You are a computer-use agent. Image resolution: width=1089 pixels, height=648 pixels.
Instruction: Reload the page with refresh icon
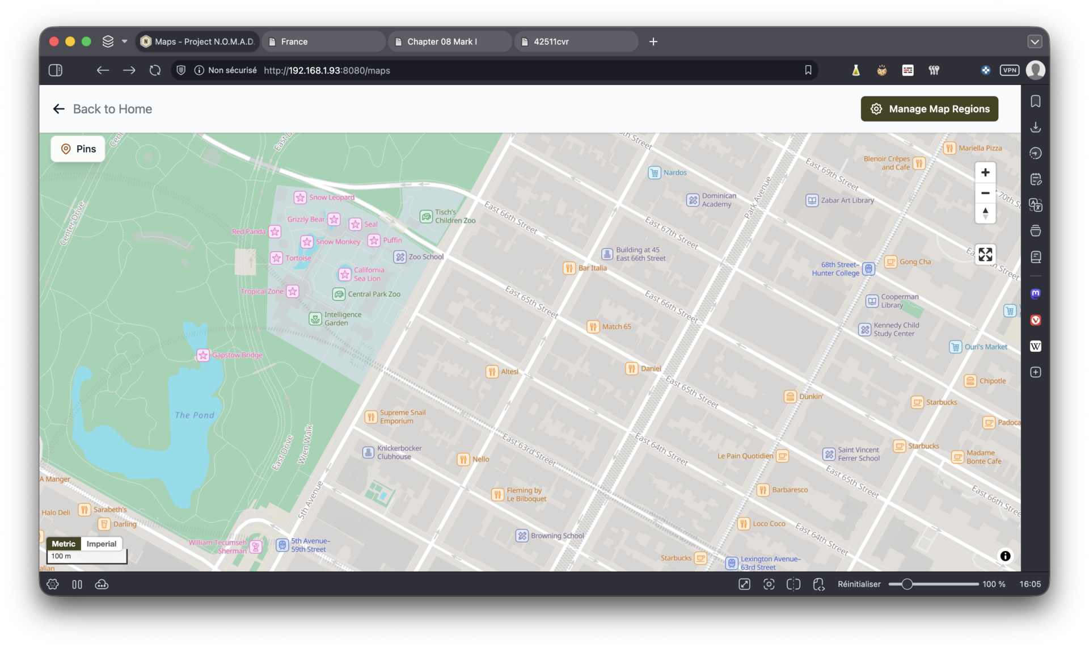[x=155, y=70]
